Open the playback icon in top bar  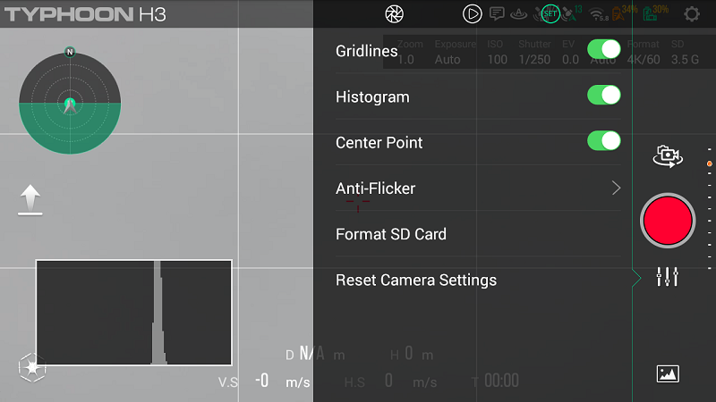tap(472, 13)
